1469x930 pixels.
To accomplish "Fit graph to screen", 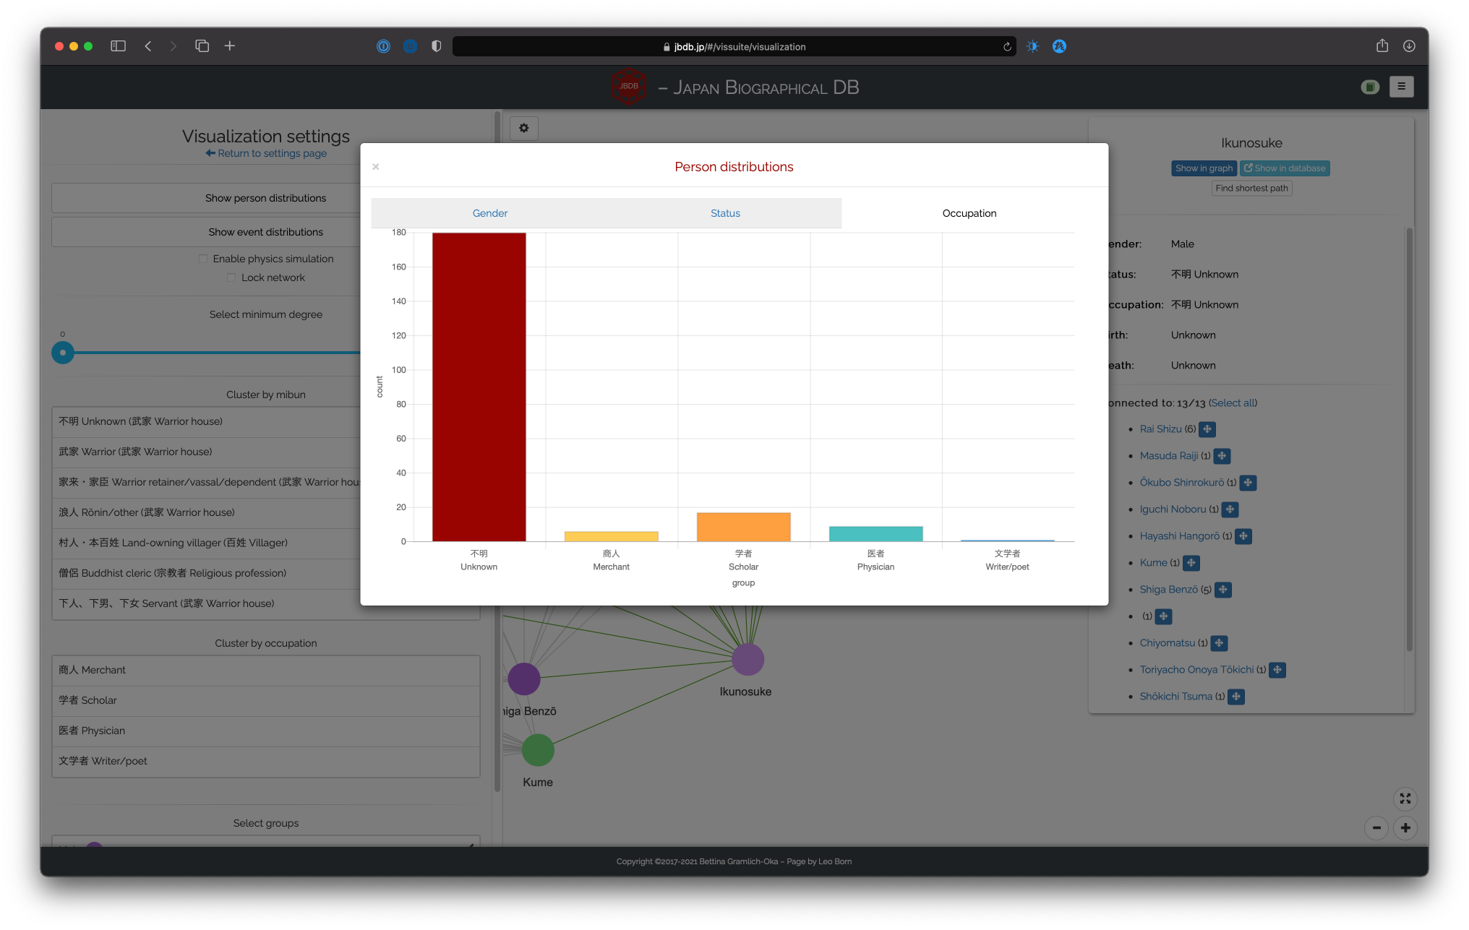I will 1405,798.
